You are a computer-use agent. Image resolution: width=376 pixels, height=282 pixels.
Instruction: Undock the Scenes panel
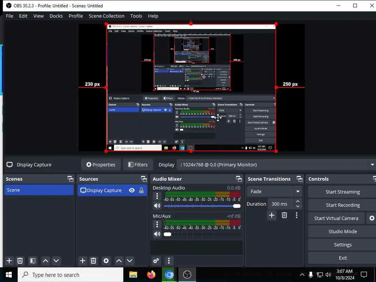70,179
